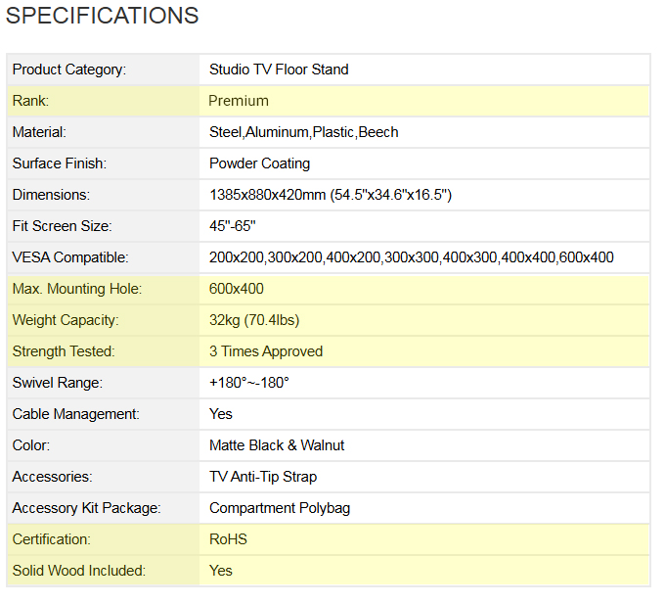Click the Max. Mounting Hole label

click(x=77, y=289)
